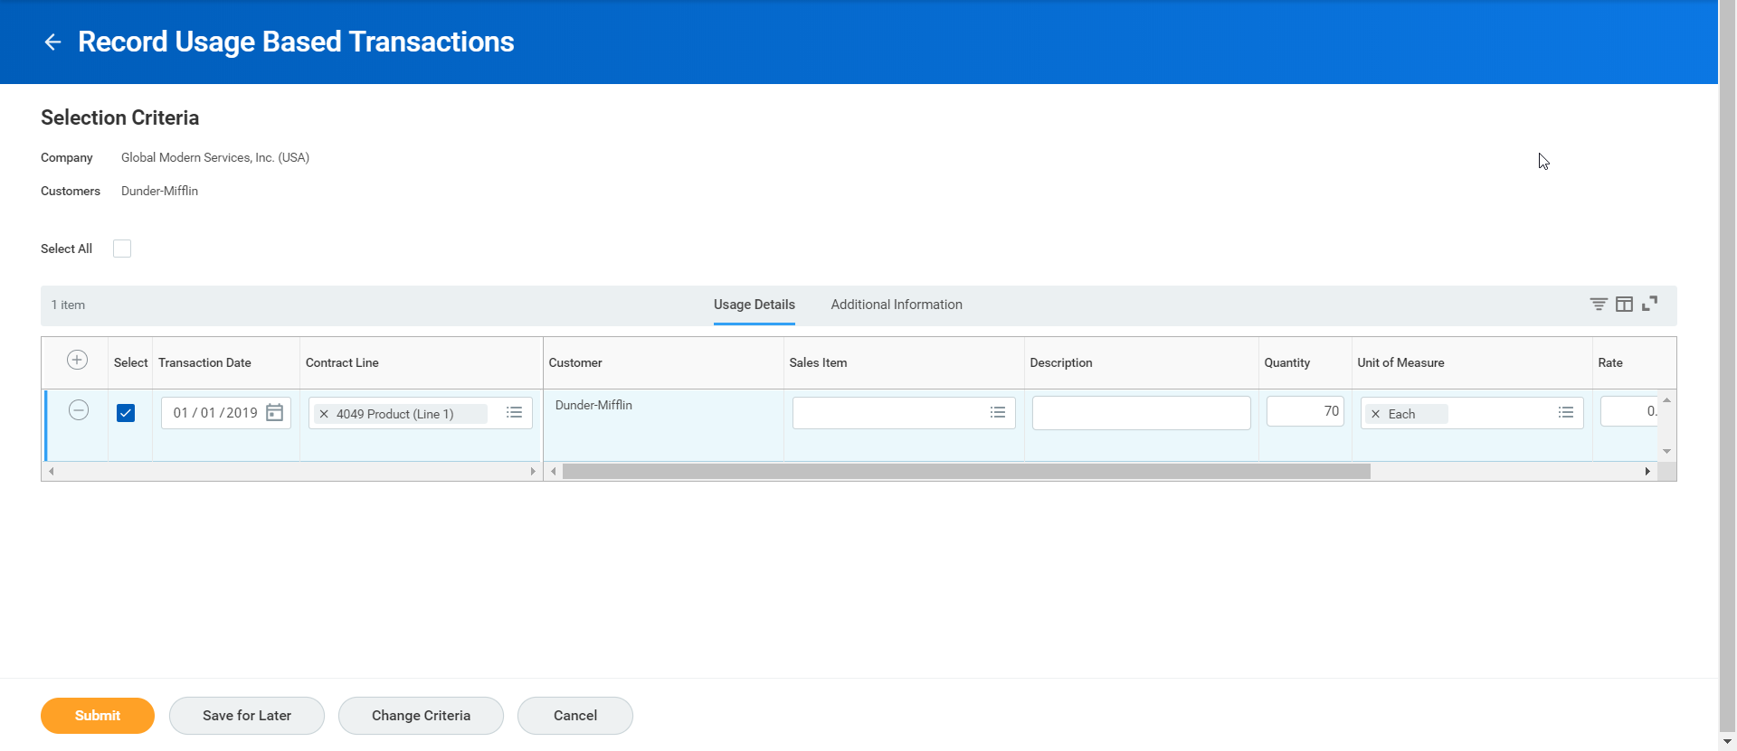Image resolution: width=1737 pixels, height=751 pixels.
Task: Open Unit of Measure prompt list
Action: tap(1565, 412)
